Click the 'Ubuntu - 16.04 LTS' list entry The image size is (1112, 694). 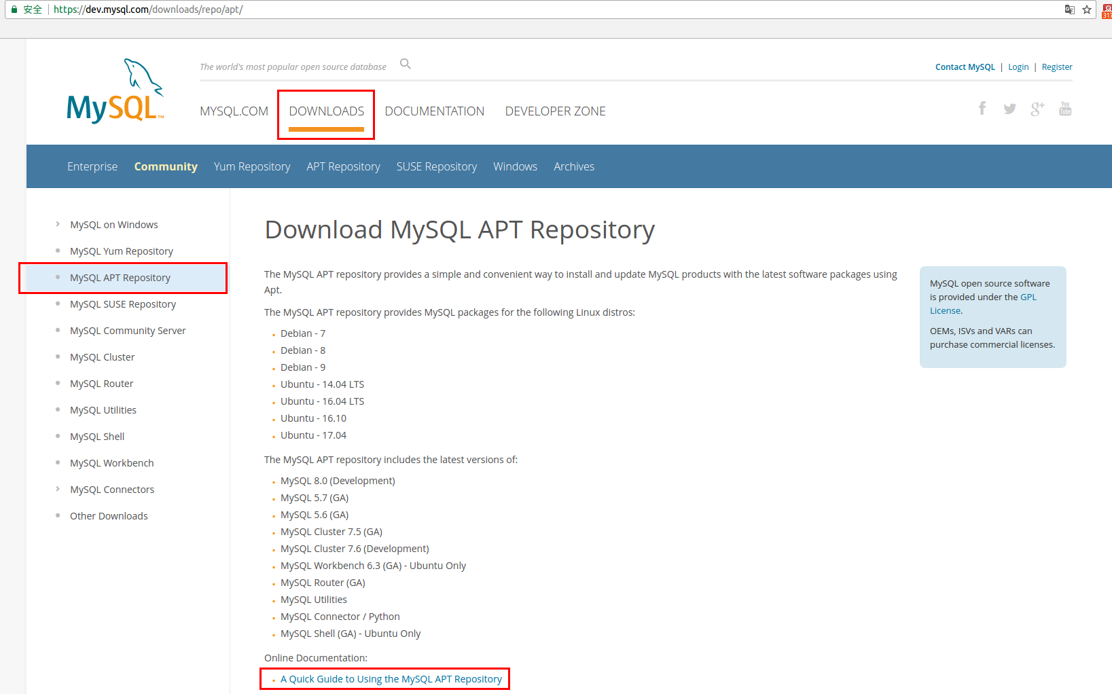(323, 401)
